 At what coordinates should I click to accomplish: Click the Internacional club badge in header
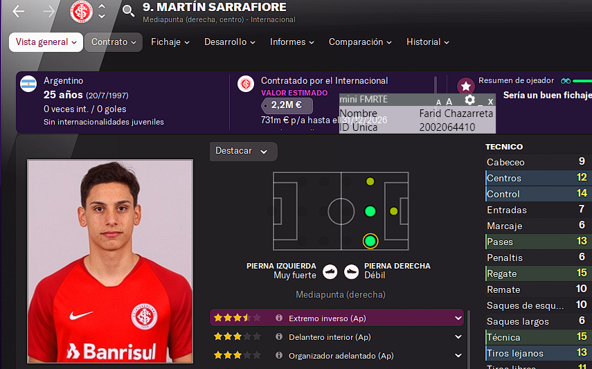81,11
